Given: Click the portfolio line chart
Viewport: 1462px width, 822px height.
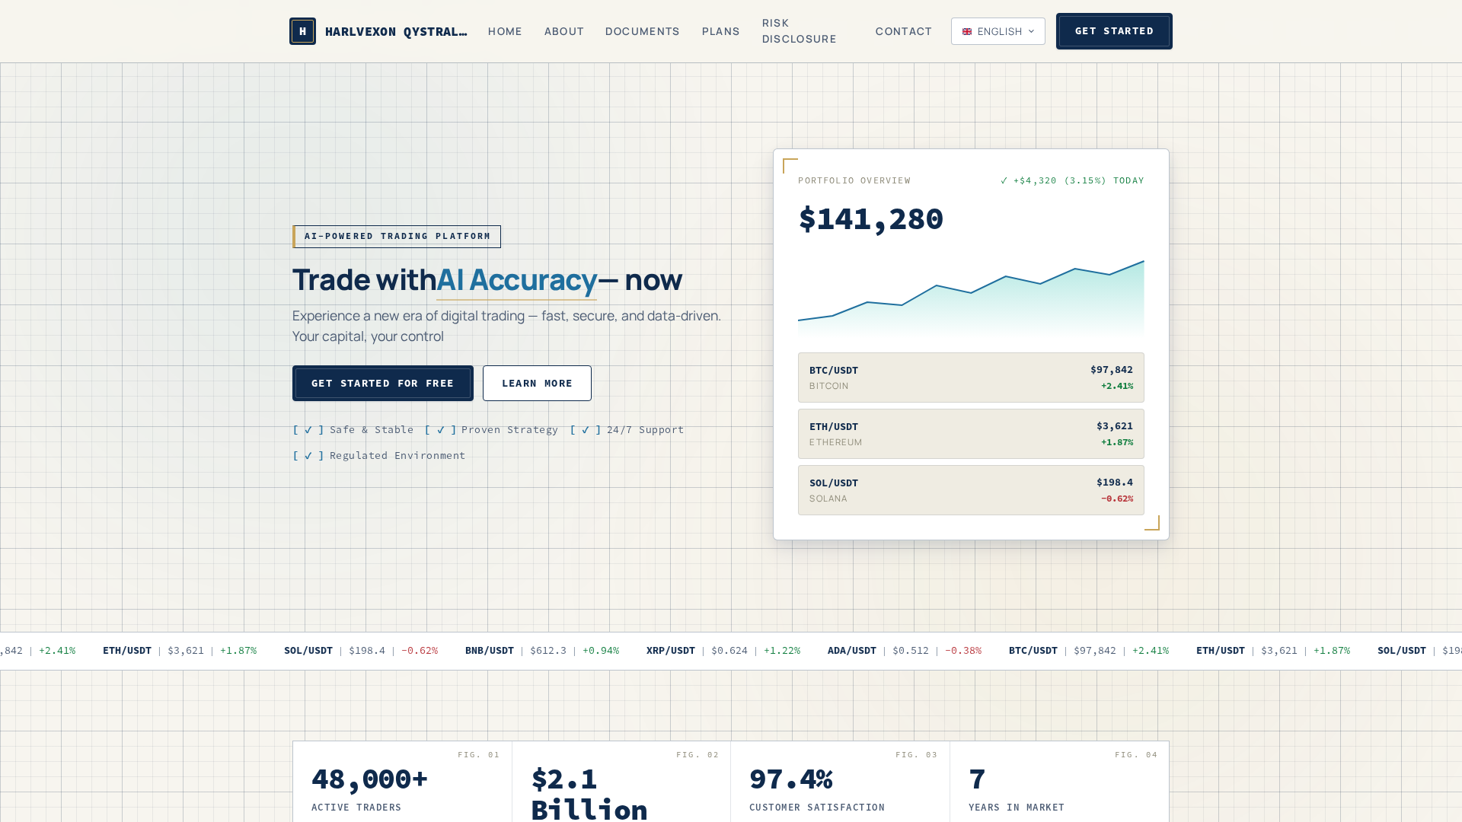Looking at the screenshot, I should [x=971, y=298].
